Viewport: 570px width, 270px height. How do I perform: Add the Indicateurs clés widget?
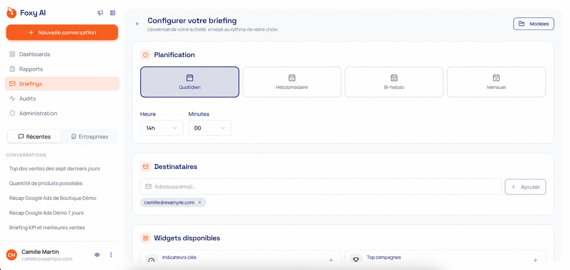click(x=331, y=260)
